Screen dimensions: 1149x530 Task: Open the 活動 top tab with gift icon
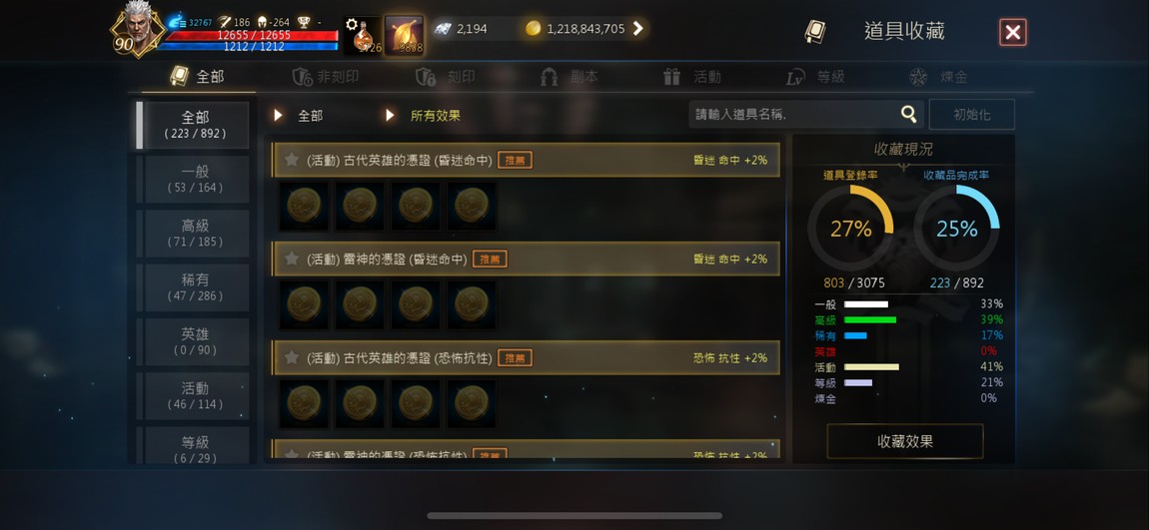point(692,77)
